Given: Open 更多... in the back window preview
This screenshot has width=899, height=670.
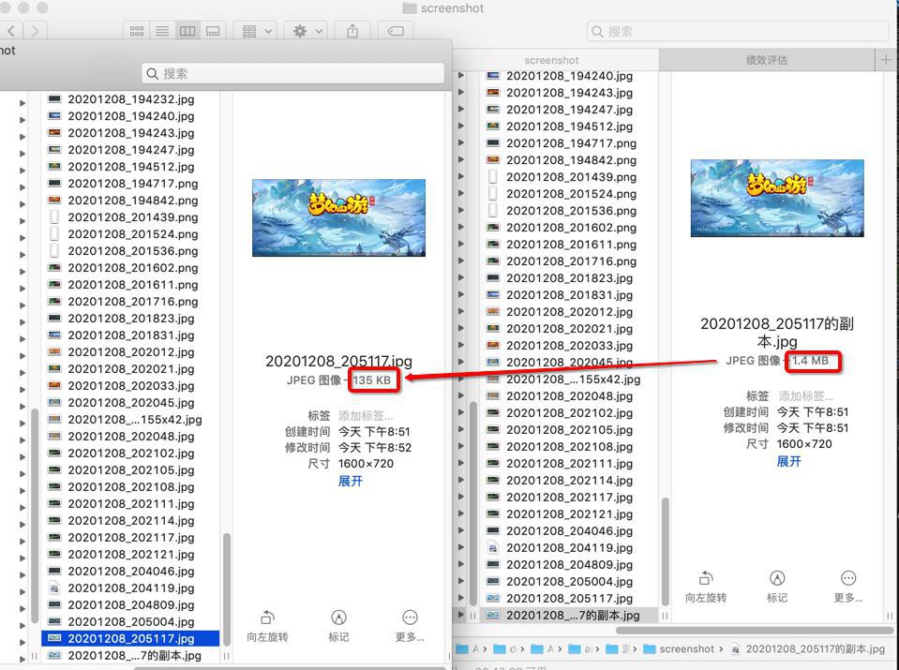Looking at the screenshot, I should pos(848,587).
